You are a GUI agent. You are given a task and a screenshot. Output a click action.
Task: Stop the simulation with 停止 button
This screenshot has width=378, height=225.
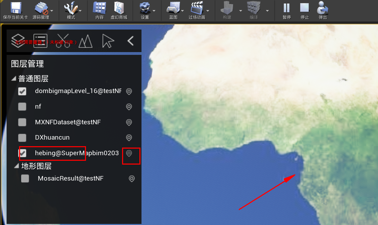pyautogui.click(x=304, y=8)
